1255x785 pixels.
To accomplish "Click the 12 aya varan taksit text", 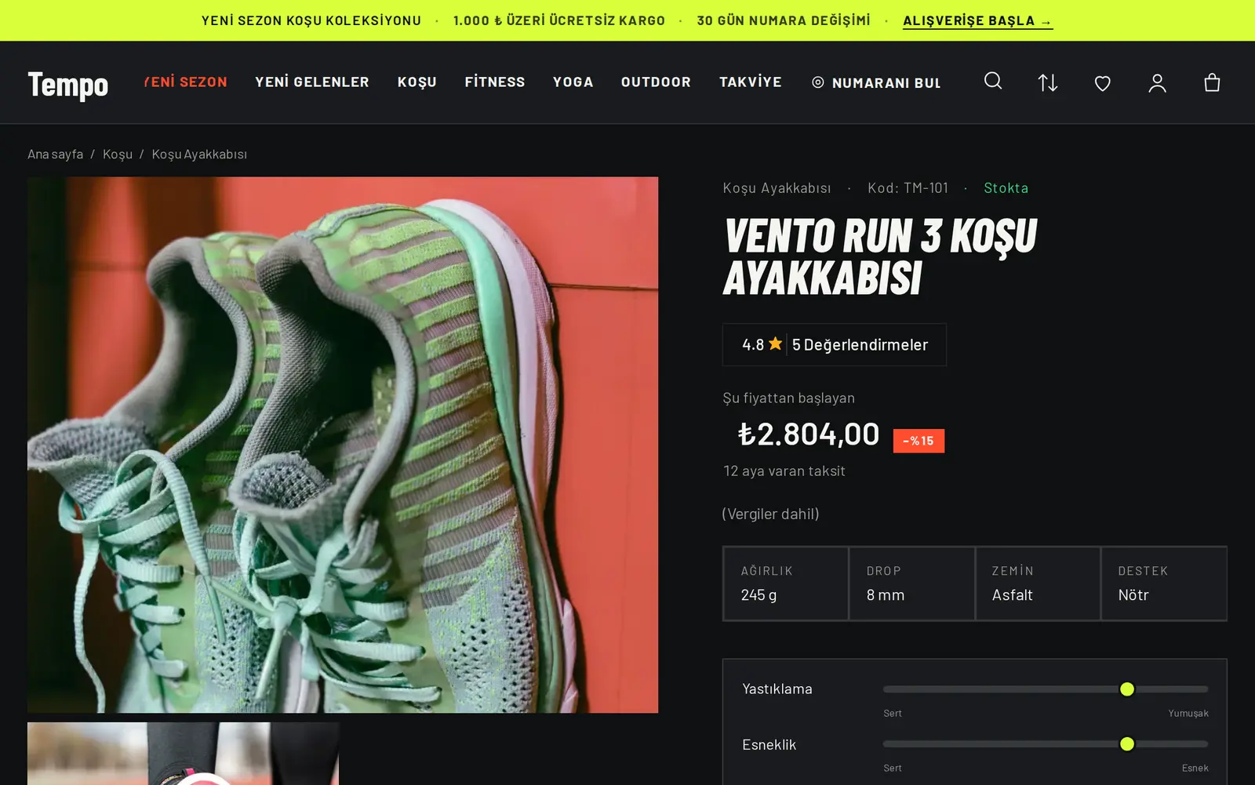I will (784, 471).
